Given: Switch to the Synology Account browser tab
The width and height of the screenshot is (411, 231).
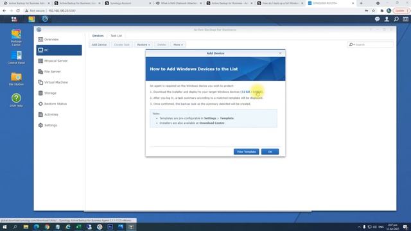Looking at the screenshot, I should (128, 3).
